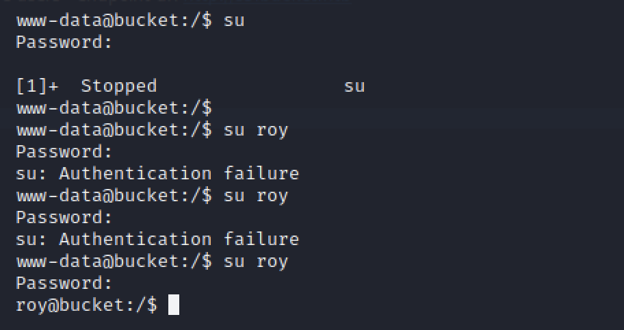Click the Password: prompt below first su roy
This screenshot has width=624, height=330.
(64, 152)
